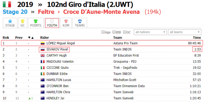Click the Rnk column header
204x102 pixels.
(6, 38)
